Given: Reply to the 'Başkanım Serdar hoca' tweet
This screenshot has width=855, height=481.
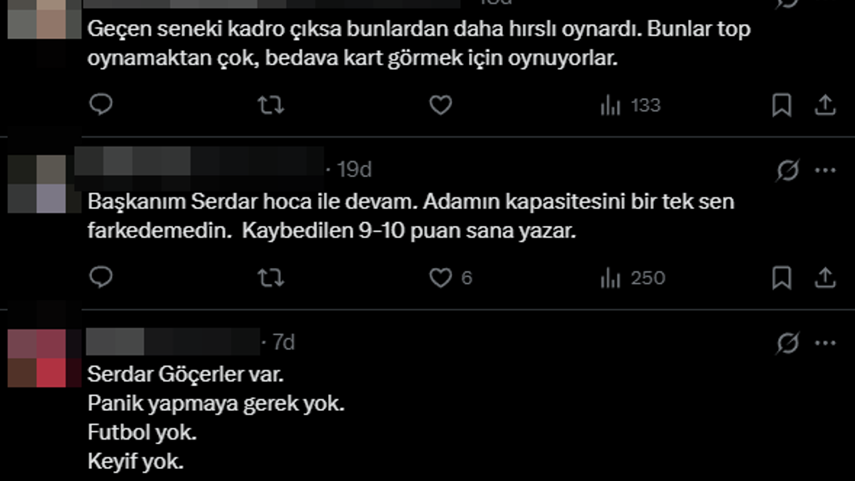Looking at the screenshot, I should point(101,277).
